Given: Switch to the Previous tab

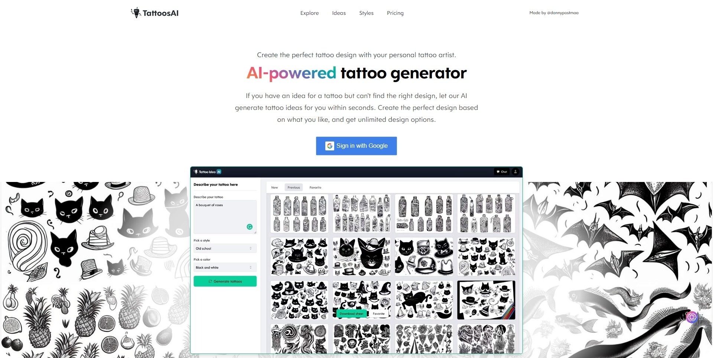Looking at the screenshot, I should tap(293, 188).
